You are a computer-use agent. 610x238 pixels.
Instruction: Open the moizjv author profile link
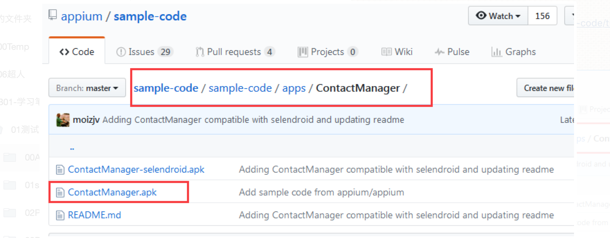click(86, 120)
